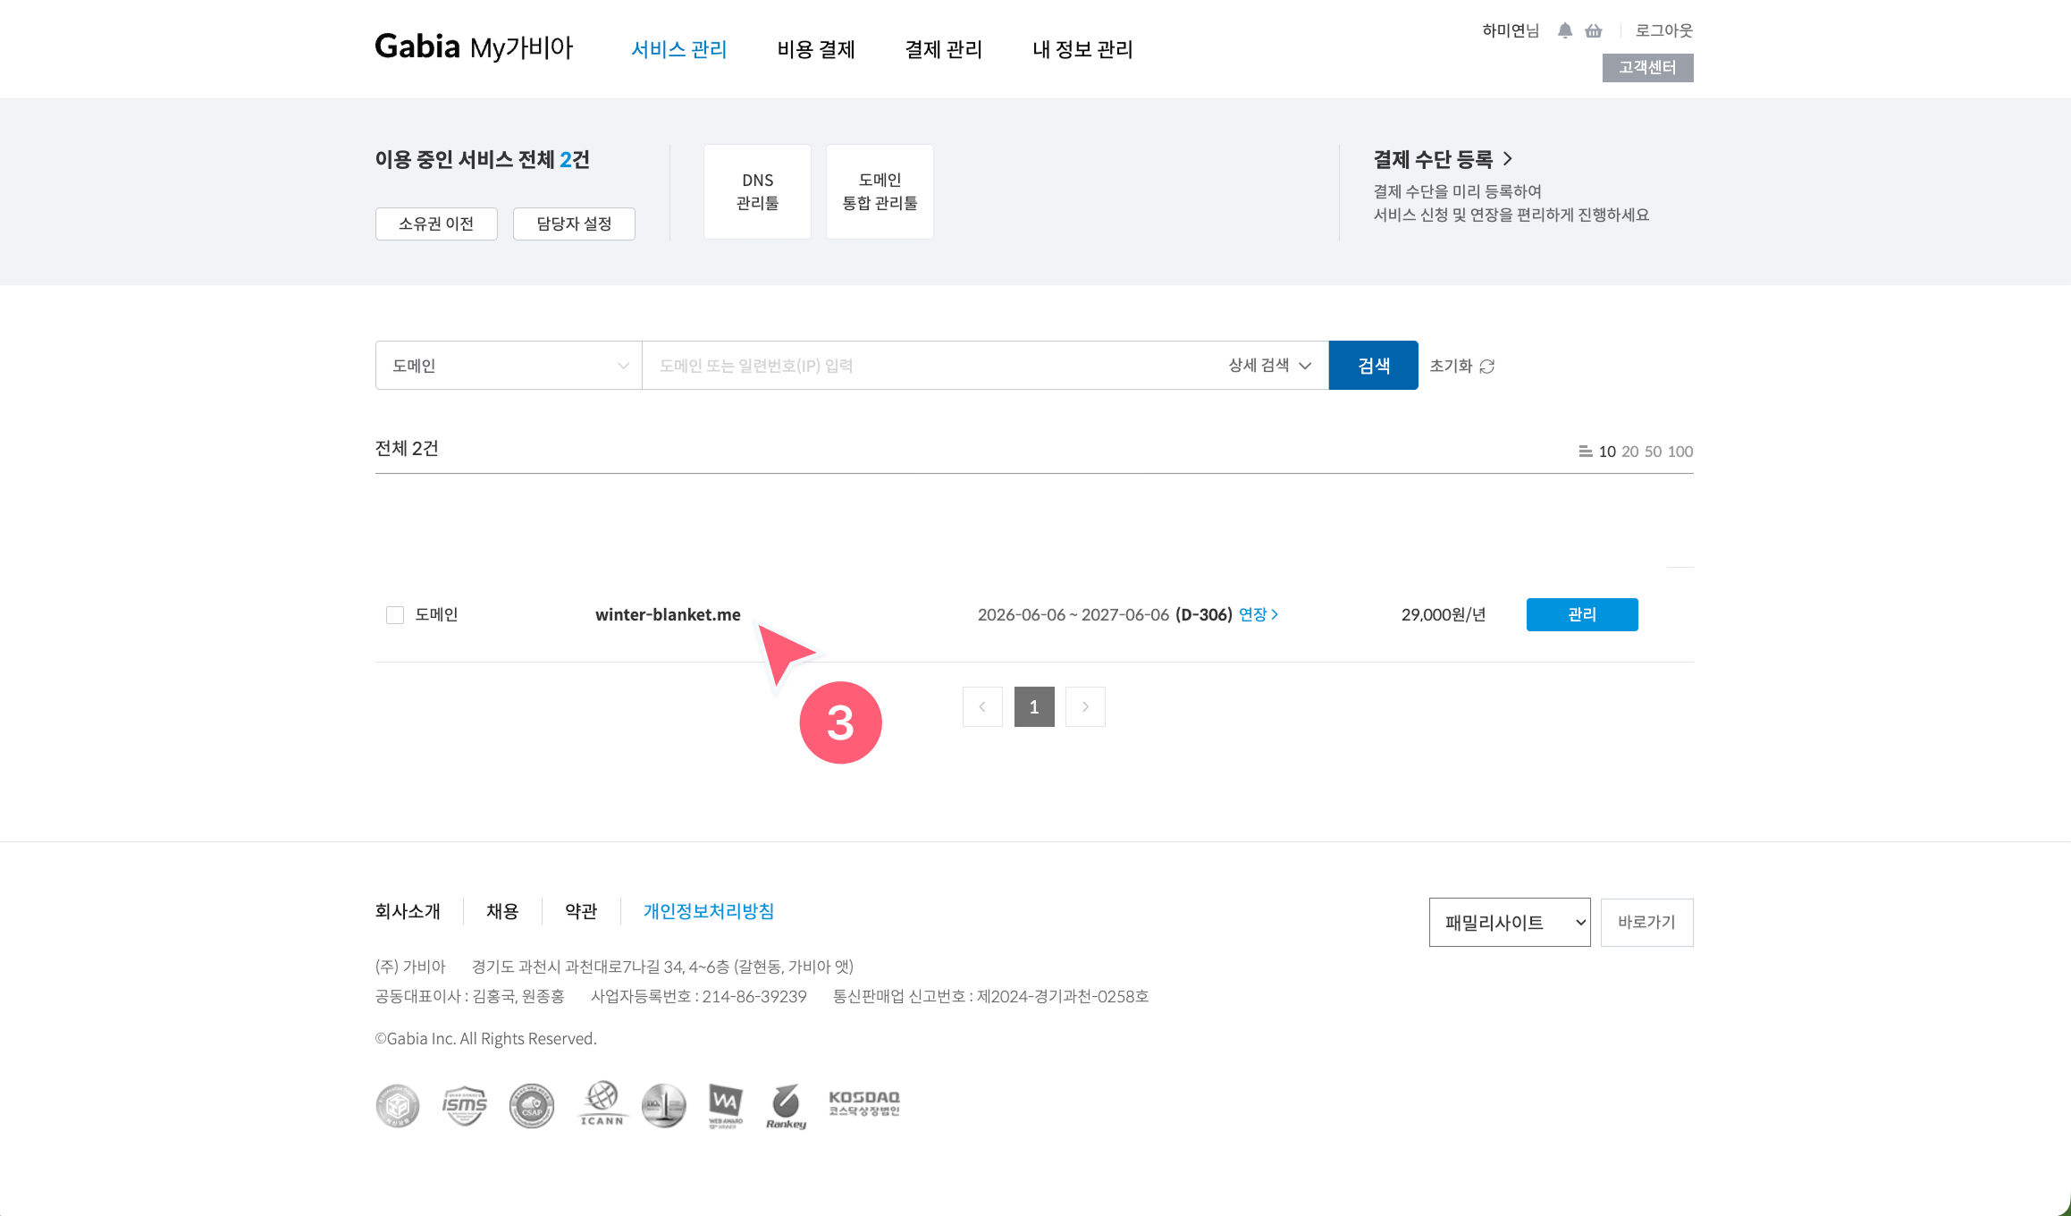The height and width of the screenshot is (1216, 2071).
Task: Click the winter-blanket.me domain name
Action: coord(668,614)
